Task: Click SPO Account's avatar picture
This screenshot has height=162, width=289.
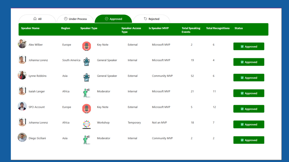Action: pyautogui.click(x=22, y=106)
